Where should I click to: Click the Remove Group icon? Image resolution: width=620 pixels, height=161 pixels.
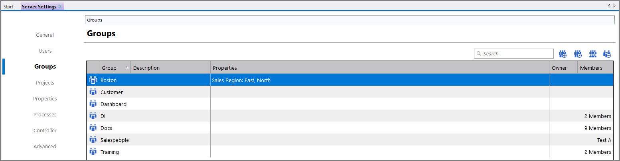pyautogui.click(x=607, y=54)
